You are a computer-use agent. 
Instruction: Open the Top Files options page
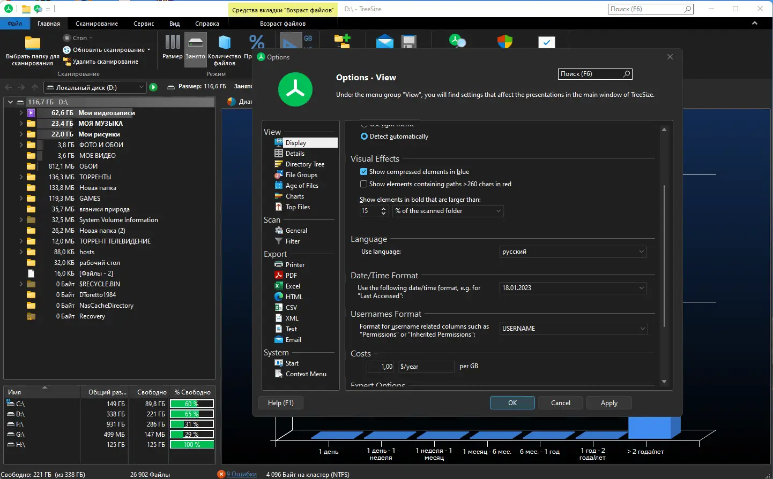pyautogui.click(x=298, y=207)
